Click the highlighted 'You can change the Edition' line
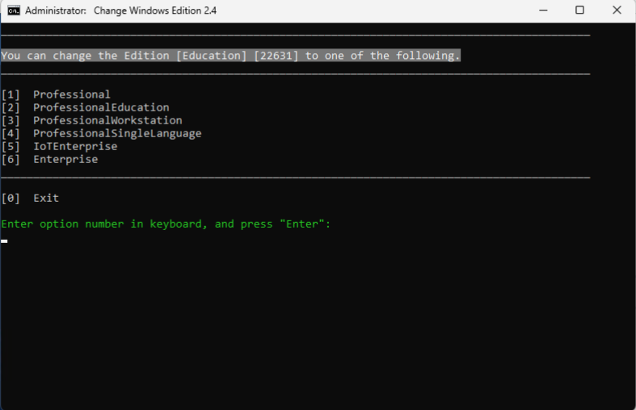Screen dimensions: 636x410 [230, 56]
